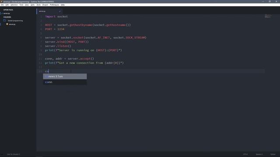Change file encoding UTF-8 in status bar

245,154
